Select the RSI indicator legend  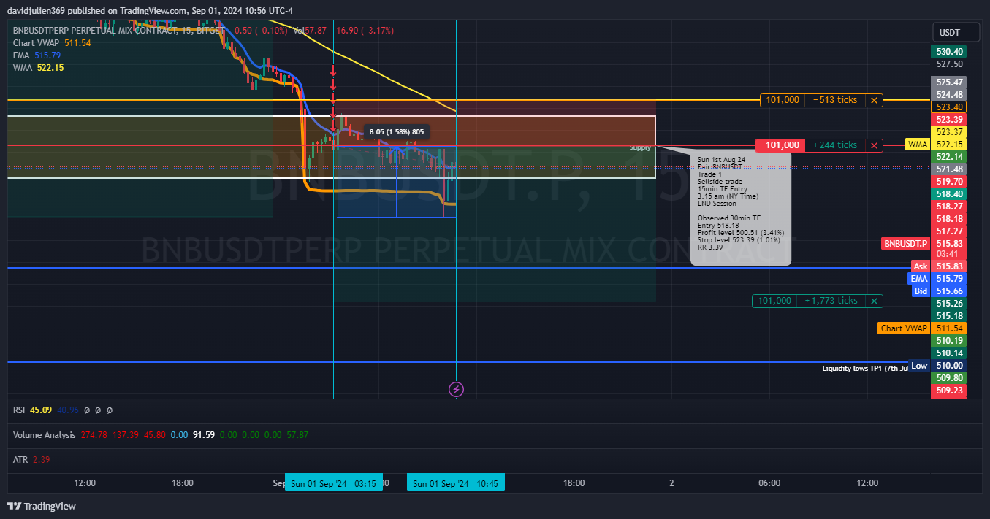[x=20, y=410]
